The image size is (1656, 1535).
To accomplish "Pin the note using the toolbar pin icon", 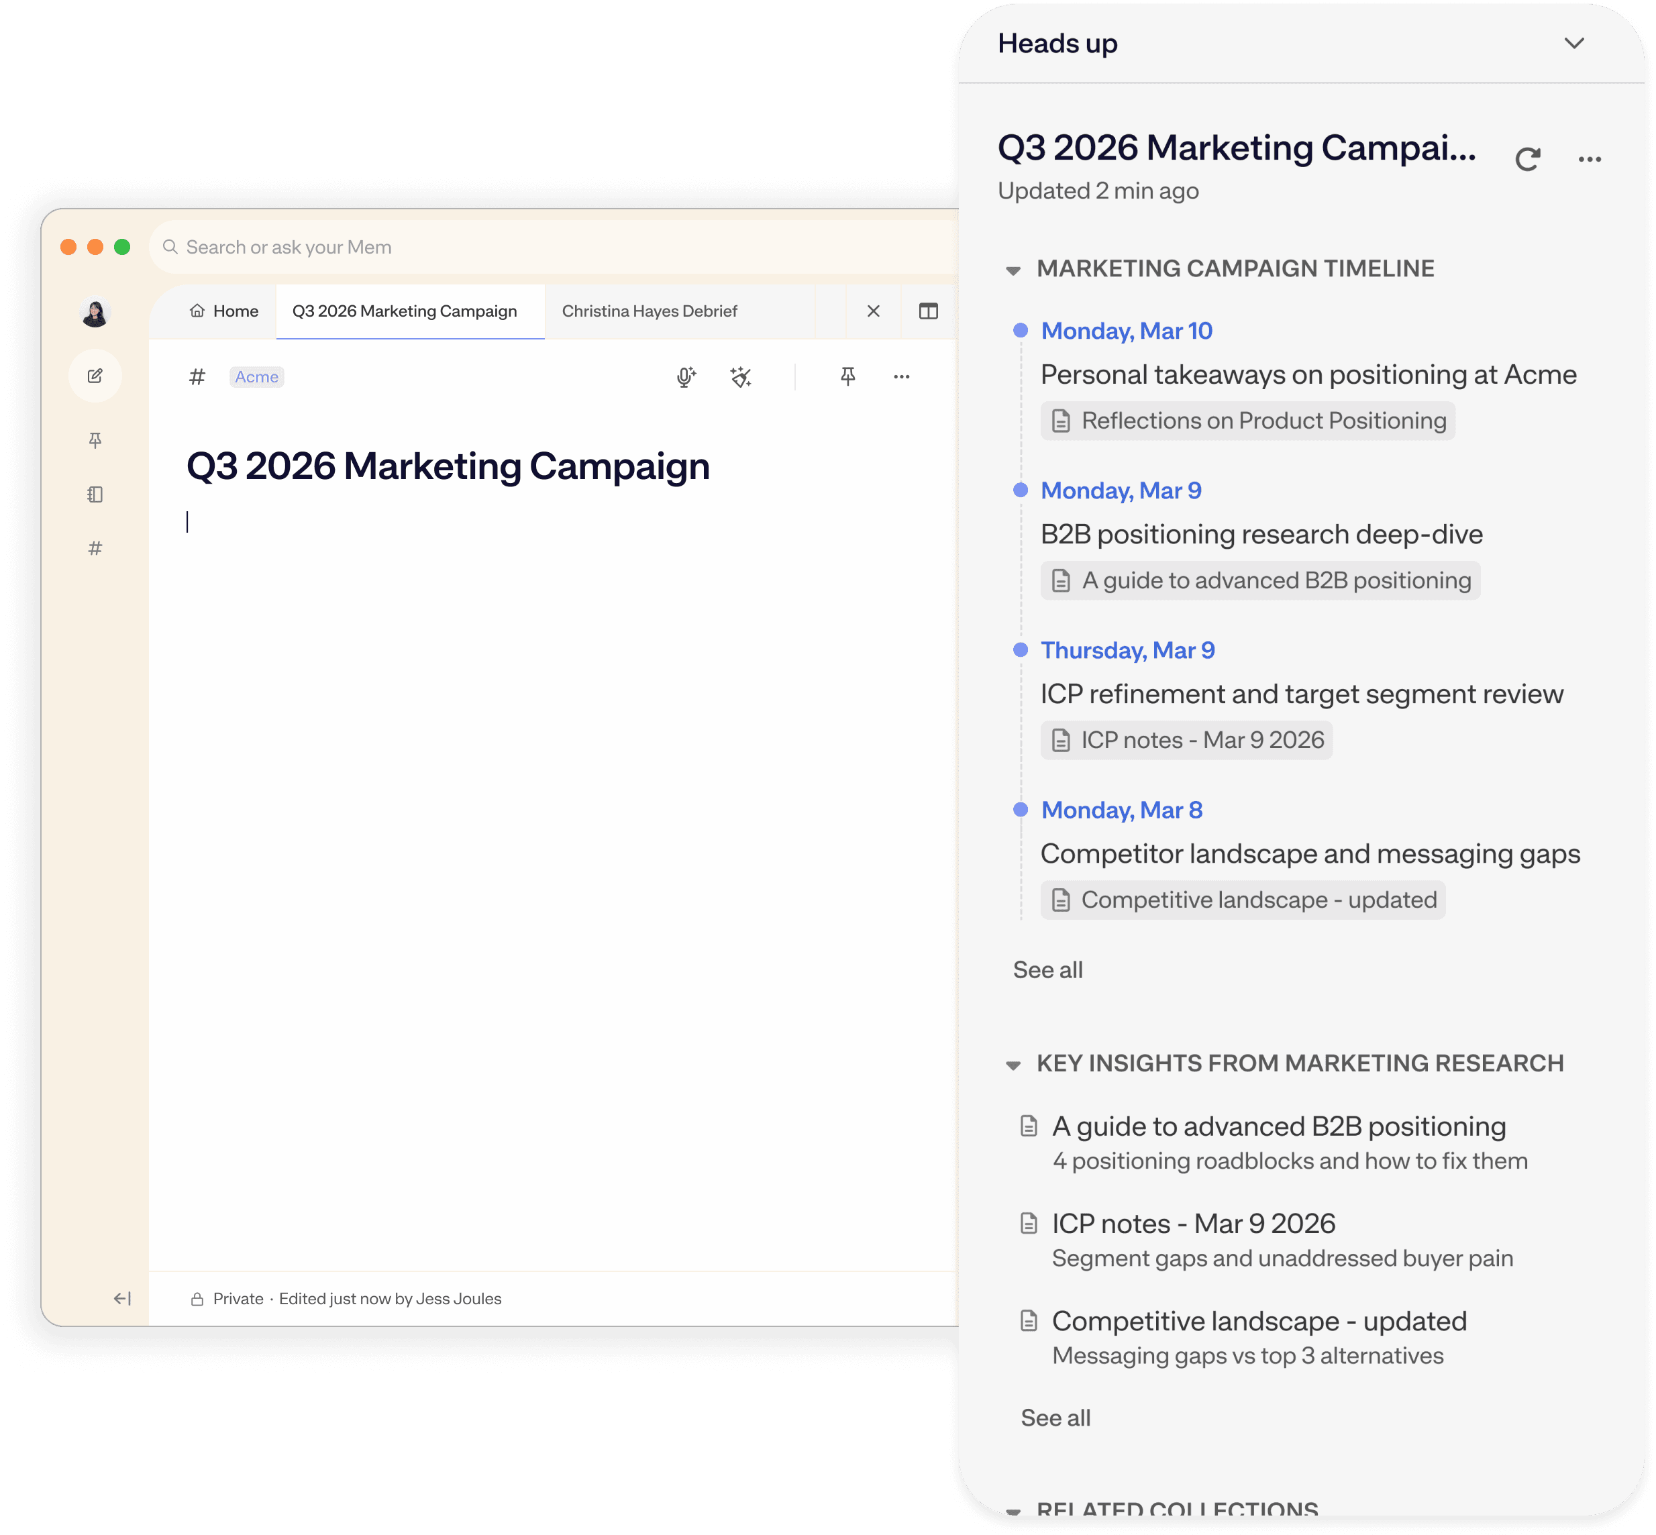I will 847,376.
